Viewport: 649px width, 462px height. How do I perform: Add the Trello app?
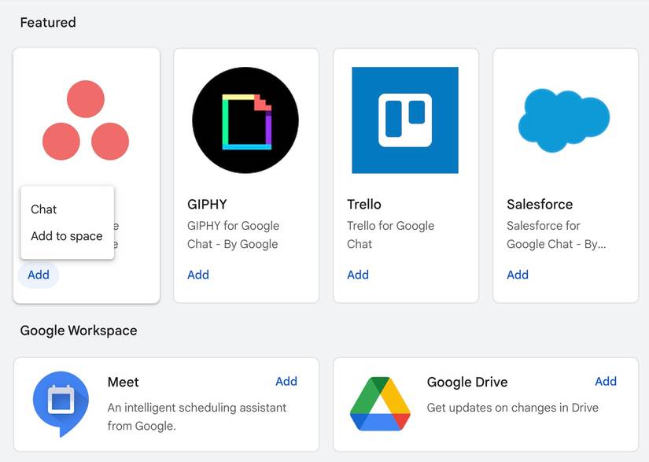pyautogui.click(x=358, y=275)
